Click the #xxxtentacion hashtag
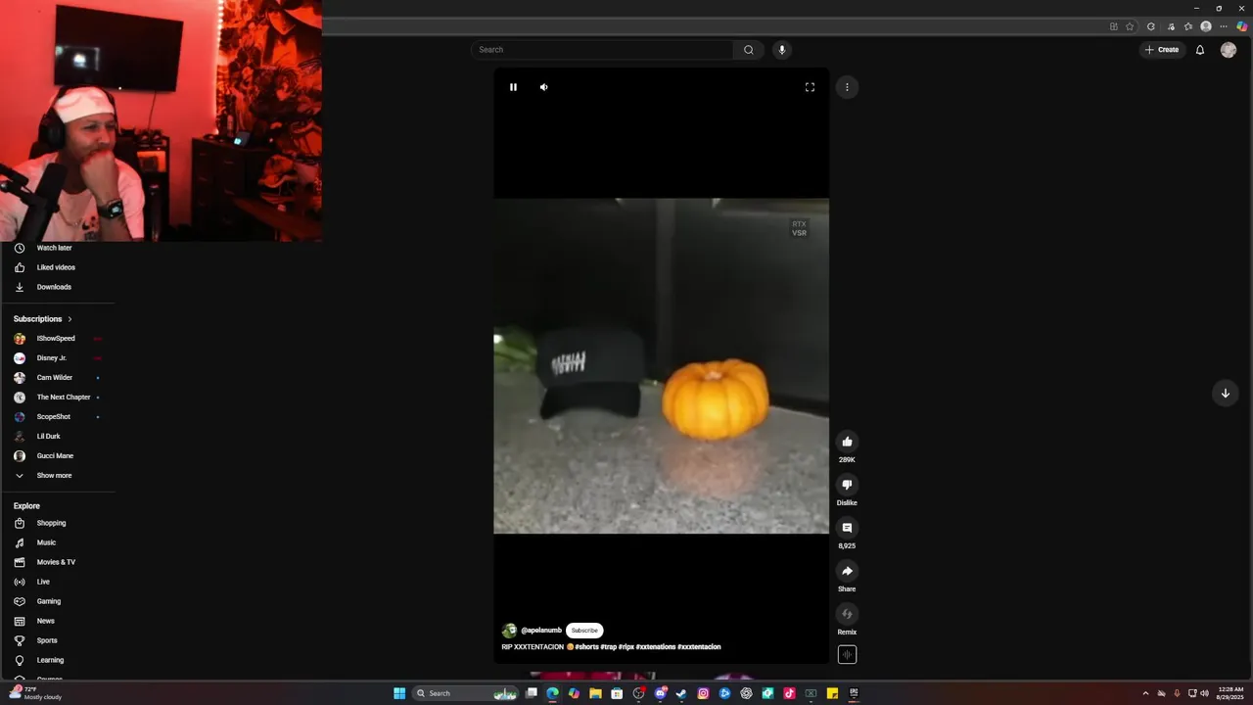Viewport: 1253px width, 705px height. [699, 647]
